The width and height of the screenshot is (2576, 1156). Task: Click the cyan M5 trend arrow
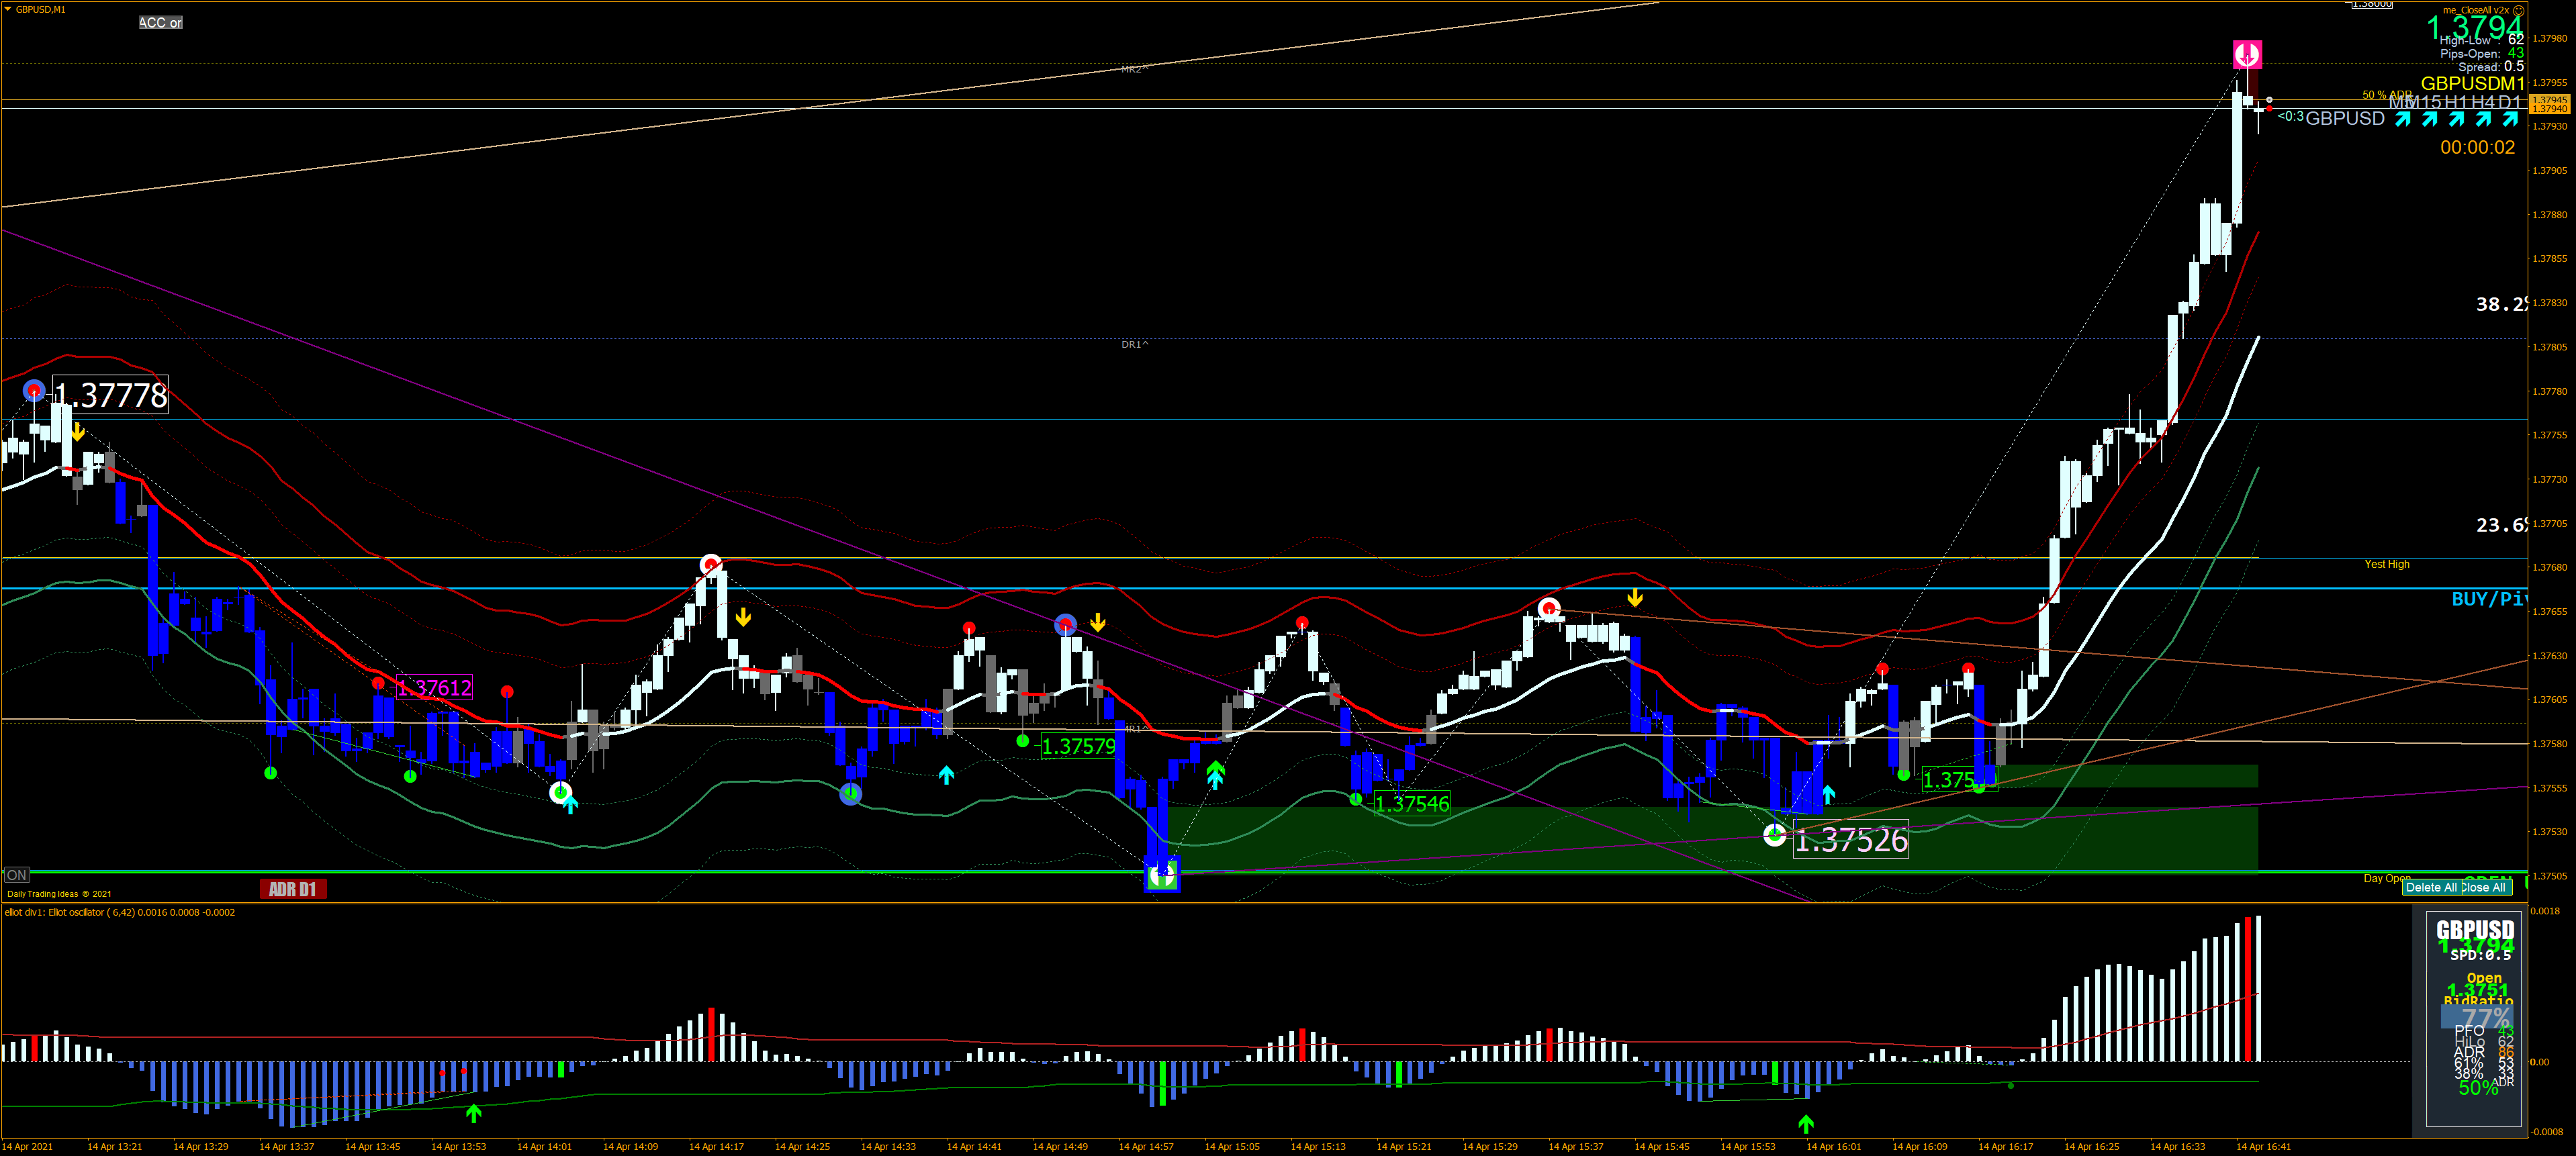(x=2402, y=119)
